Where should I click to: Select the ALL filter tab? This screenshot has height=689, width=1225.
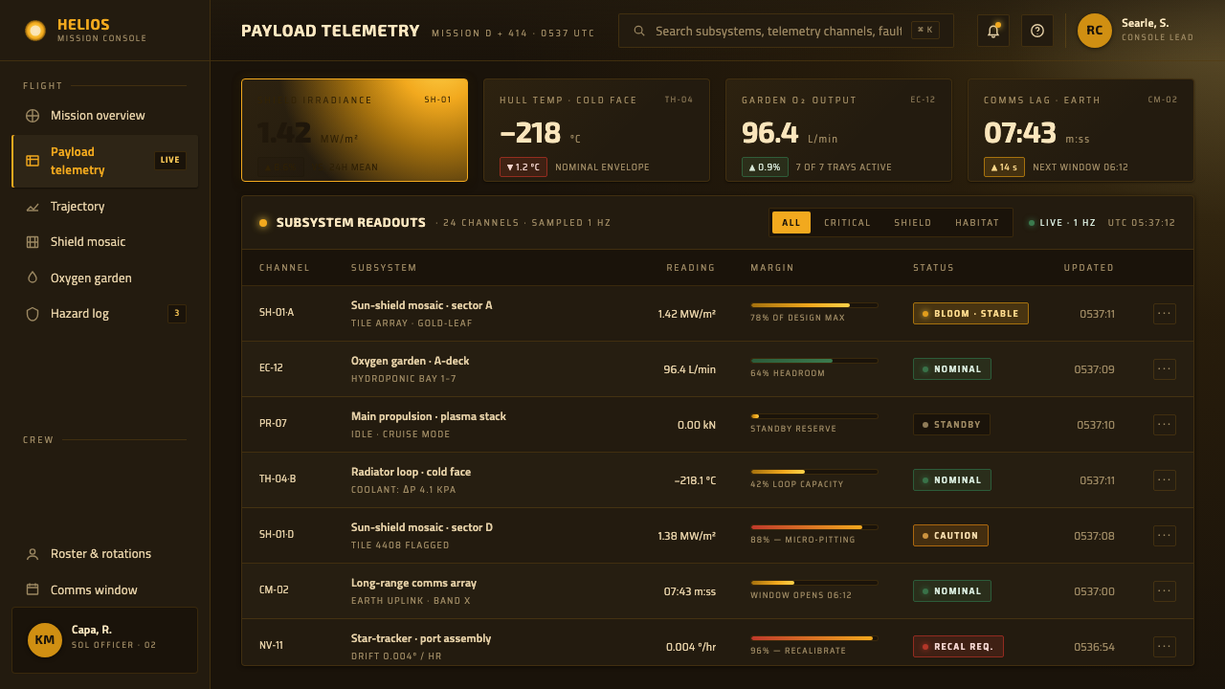791,223
